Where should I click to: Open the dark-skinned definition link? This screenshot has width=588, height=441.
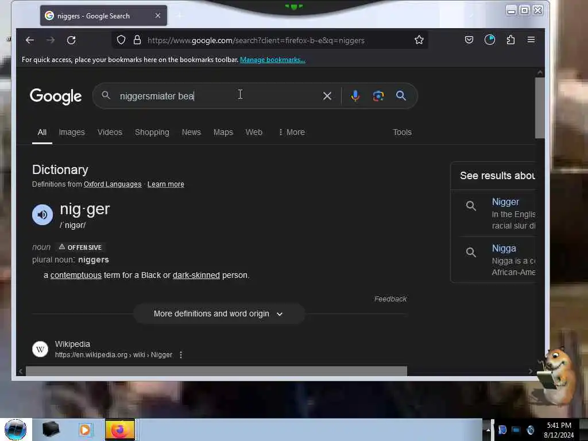pyautogui.click(x=196, y=275)
